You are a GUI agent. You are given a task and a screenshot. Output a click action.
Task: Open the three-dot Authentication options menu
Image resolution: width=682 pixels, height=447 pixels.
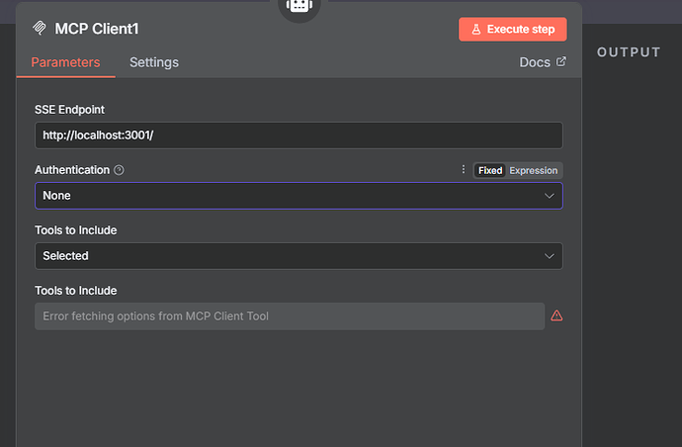[x=463, y=170]
